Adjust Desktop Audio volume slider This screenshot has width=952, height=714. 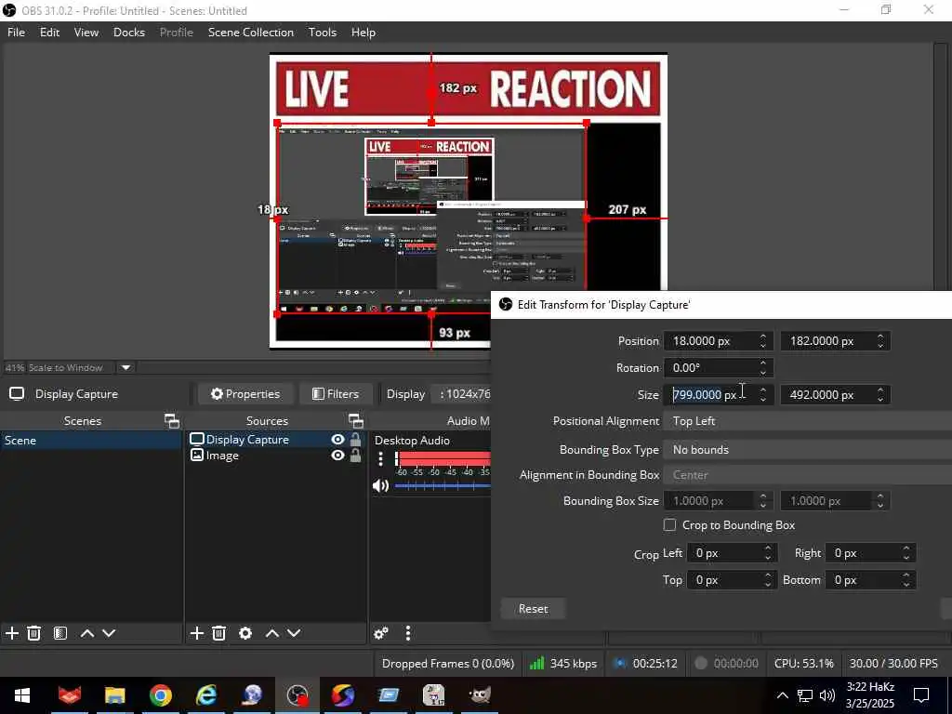(442, 485)
